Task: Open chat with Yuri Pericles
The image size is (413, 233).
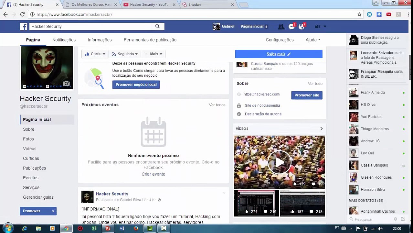Action: point(376,117)
